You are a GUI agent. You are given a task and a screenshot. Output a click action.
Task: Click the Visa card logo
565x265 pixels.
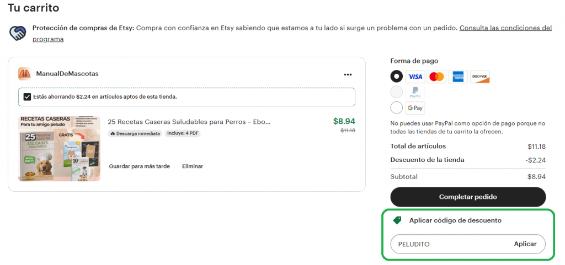tap(415, 77)
